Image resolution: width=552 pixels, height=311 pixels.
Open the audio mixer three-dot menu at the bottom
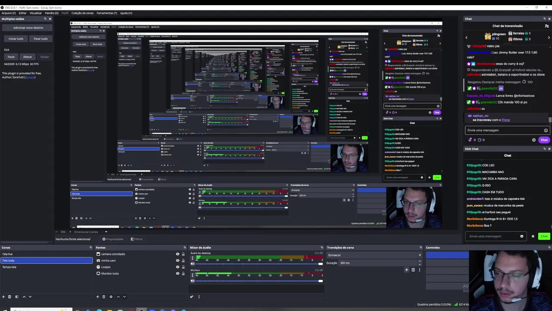pos(199,297)
